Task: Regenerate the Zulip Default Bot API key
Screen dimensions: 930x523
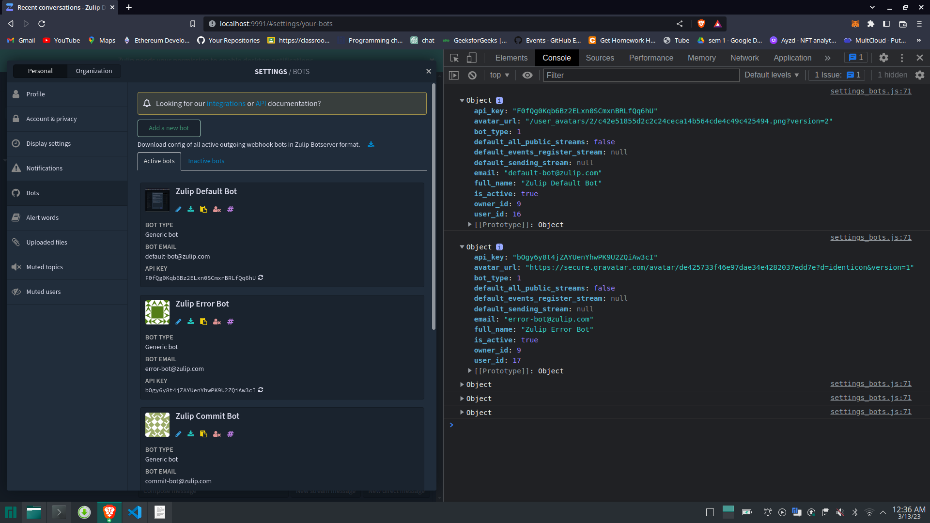Action: (x=261, y=277)
